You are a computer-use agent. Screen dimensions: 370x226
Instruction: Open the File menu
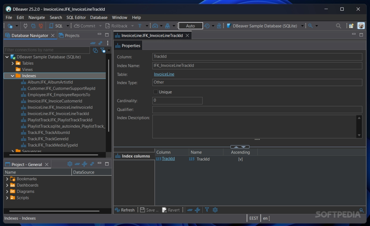click(x=9, y=17)
